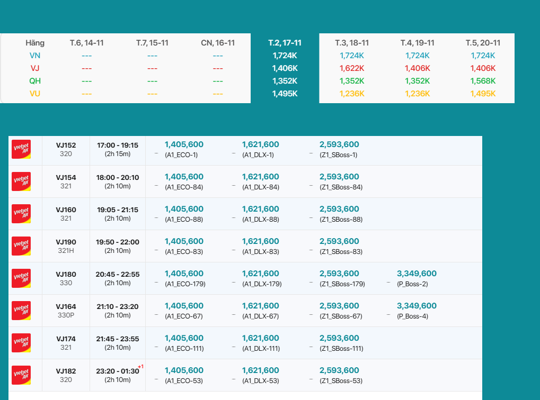Image resolution: width=540 pixels, height=400 pixels.
Task: Click QH price 1,568K on 20-11
Action: 483,81
